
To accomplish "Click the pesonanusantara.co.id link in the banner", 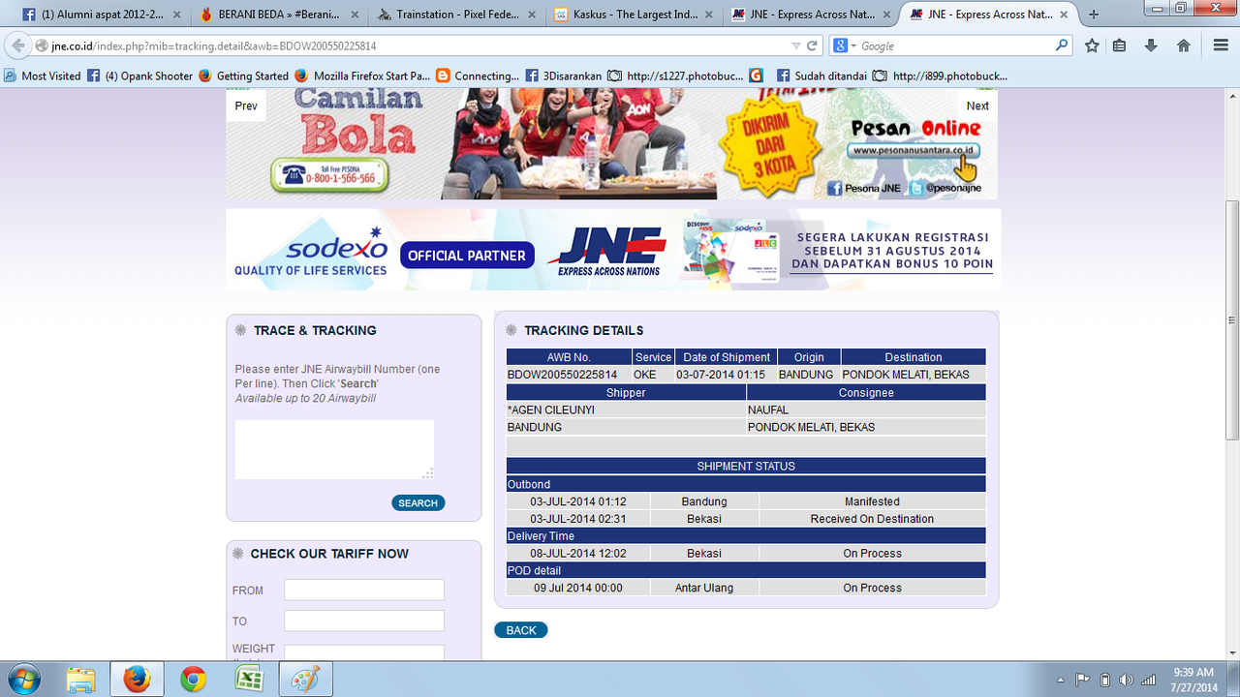I will coord(914,151).
